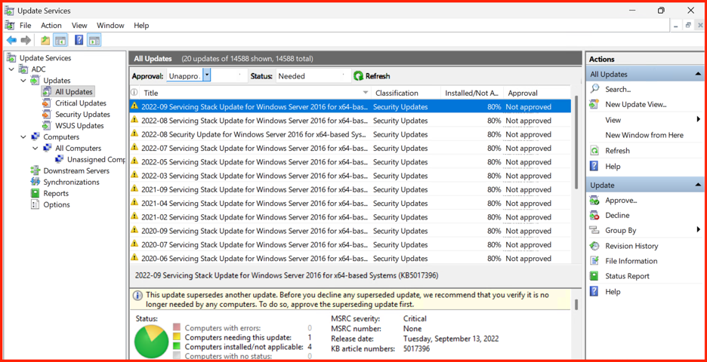Click the details pane vertical scrollbar
707x362 pixels.
coord(576,305)
